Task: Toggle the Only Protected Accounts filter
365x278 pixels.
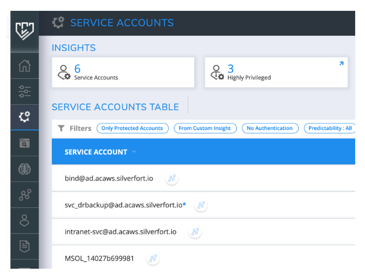Action: pos(132,128)
